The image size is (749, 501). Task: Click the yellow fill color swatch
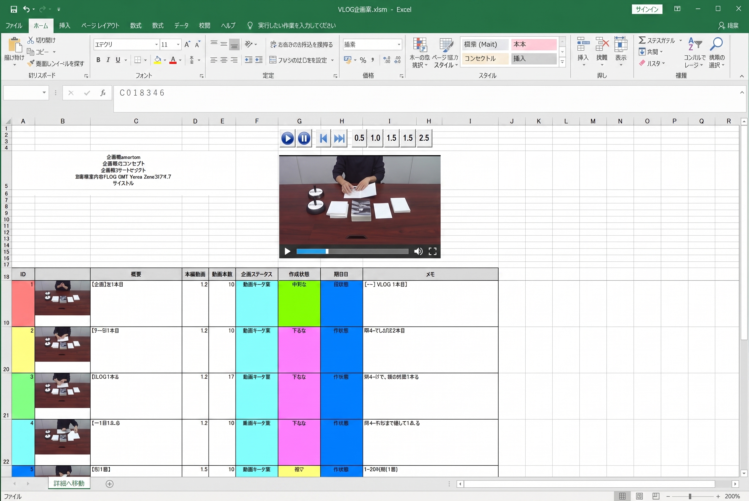pos(158,60)
